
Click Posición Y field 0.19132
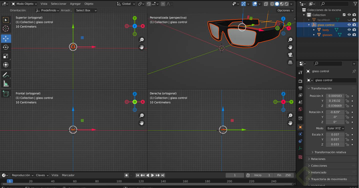pos(335,101)
